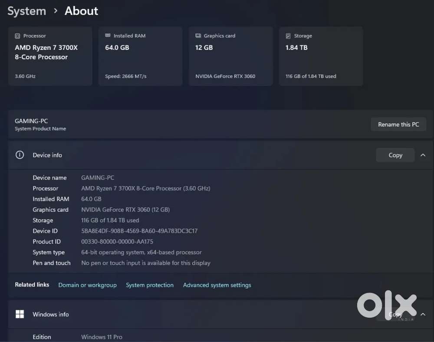Click Rename this PC button
This screenshot has width=434, height=342.
pyautogui.click(x=398, y=125)
